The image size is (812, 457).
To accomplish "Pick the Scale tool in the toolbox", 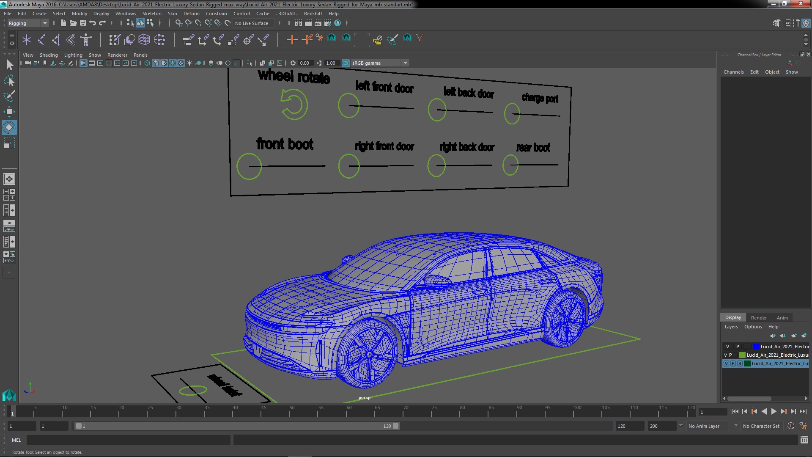I will click(9, 143).
